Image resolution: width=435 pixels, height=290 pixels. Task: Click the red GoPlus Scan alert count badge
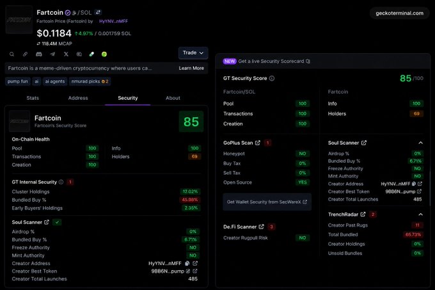(x=267, y=143)
